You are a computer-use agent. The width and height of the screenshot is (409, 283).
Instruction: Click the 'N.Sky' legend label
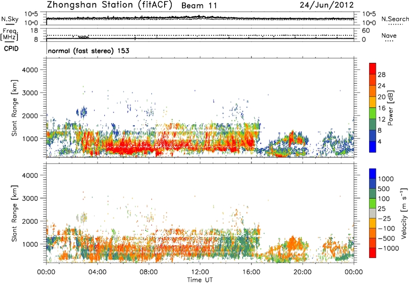[10, 19]
